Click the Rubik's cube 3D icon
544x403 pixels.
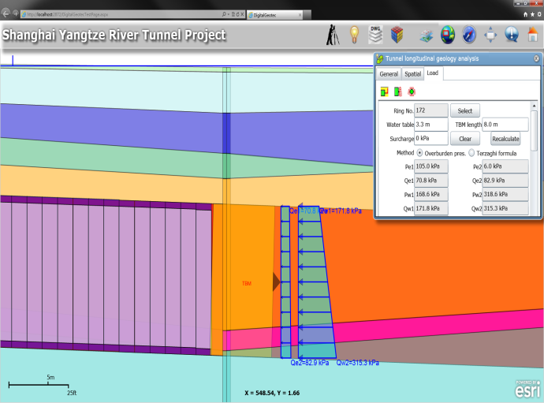[397, 35]
